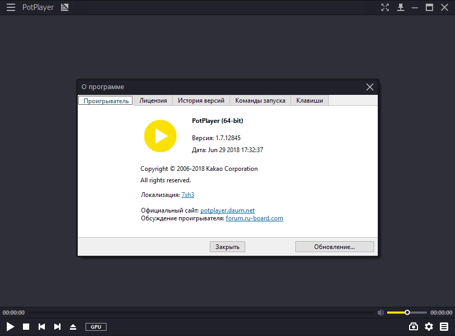The height and width of the screenshot is (336, 455).
Task: Click the PotPlayer title text in title bar
Action: 38,7
